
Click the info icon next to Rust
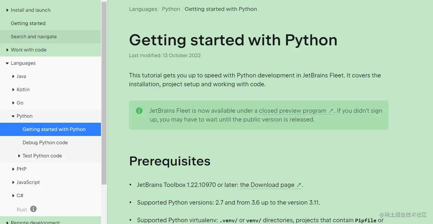34,209
